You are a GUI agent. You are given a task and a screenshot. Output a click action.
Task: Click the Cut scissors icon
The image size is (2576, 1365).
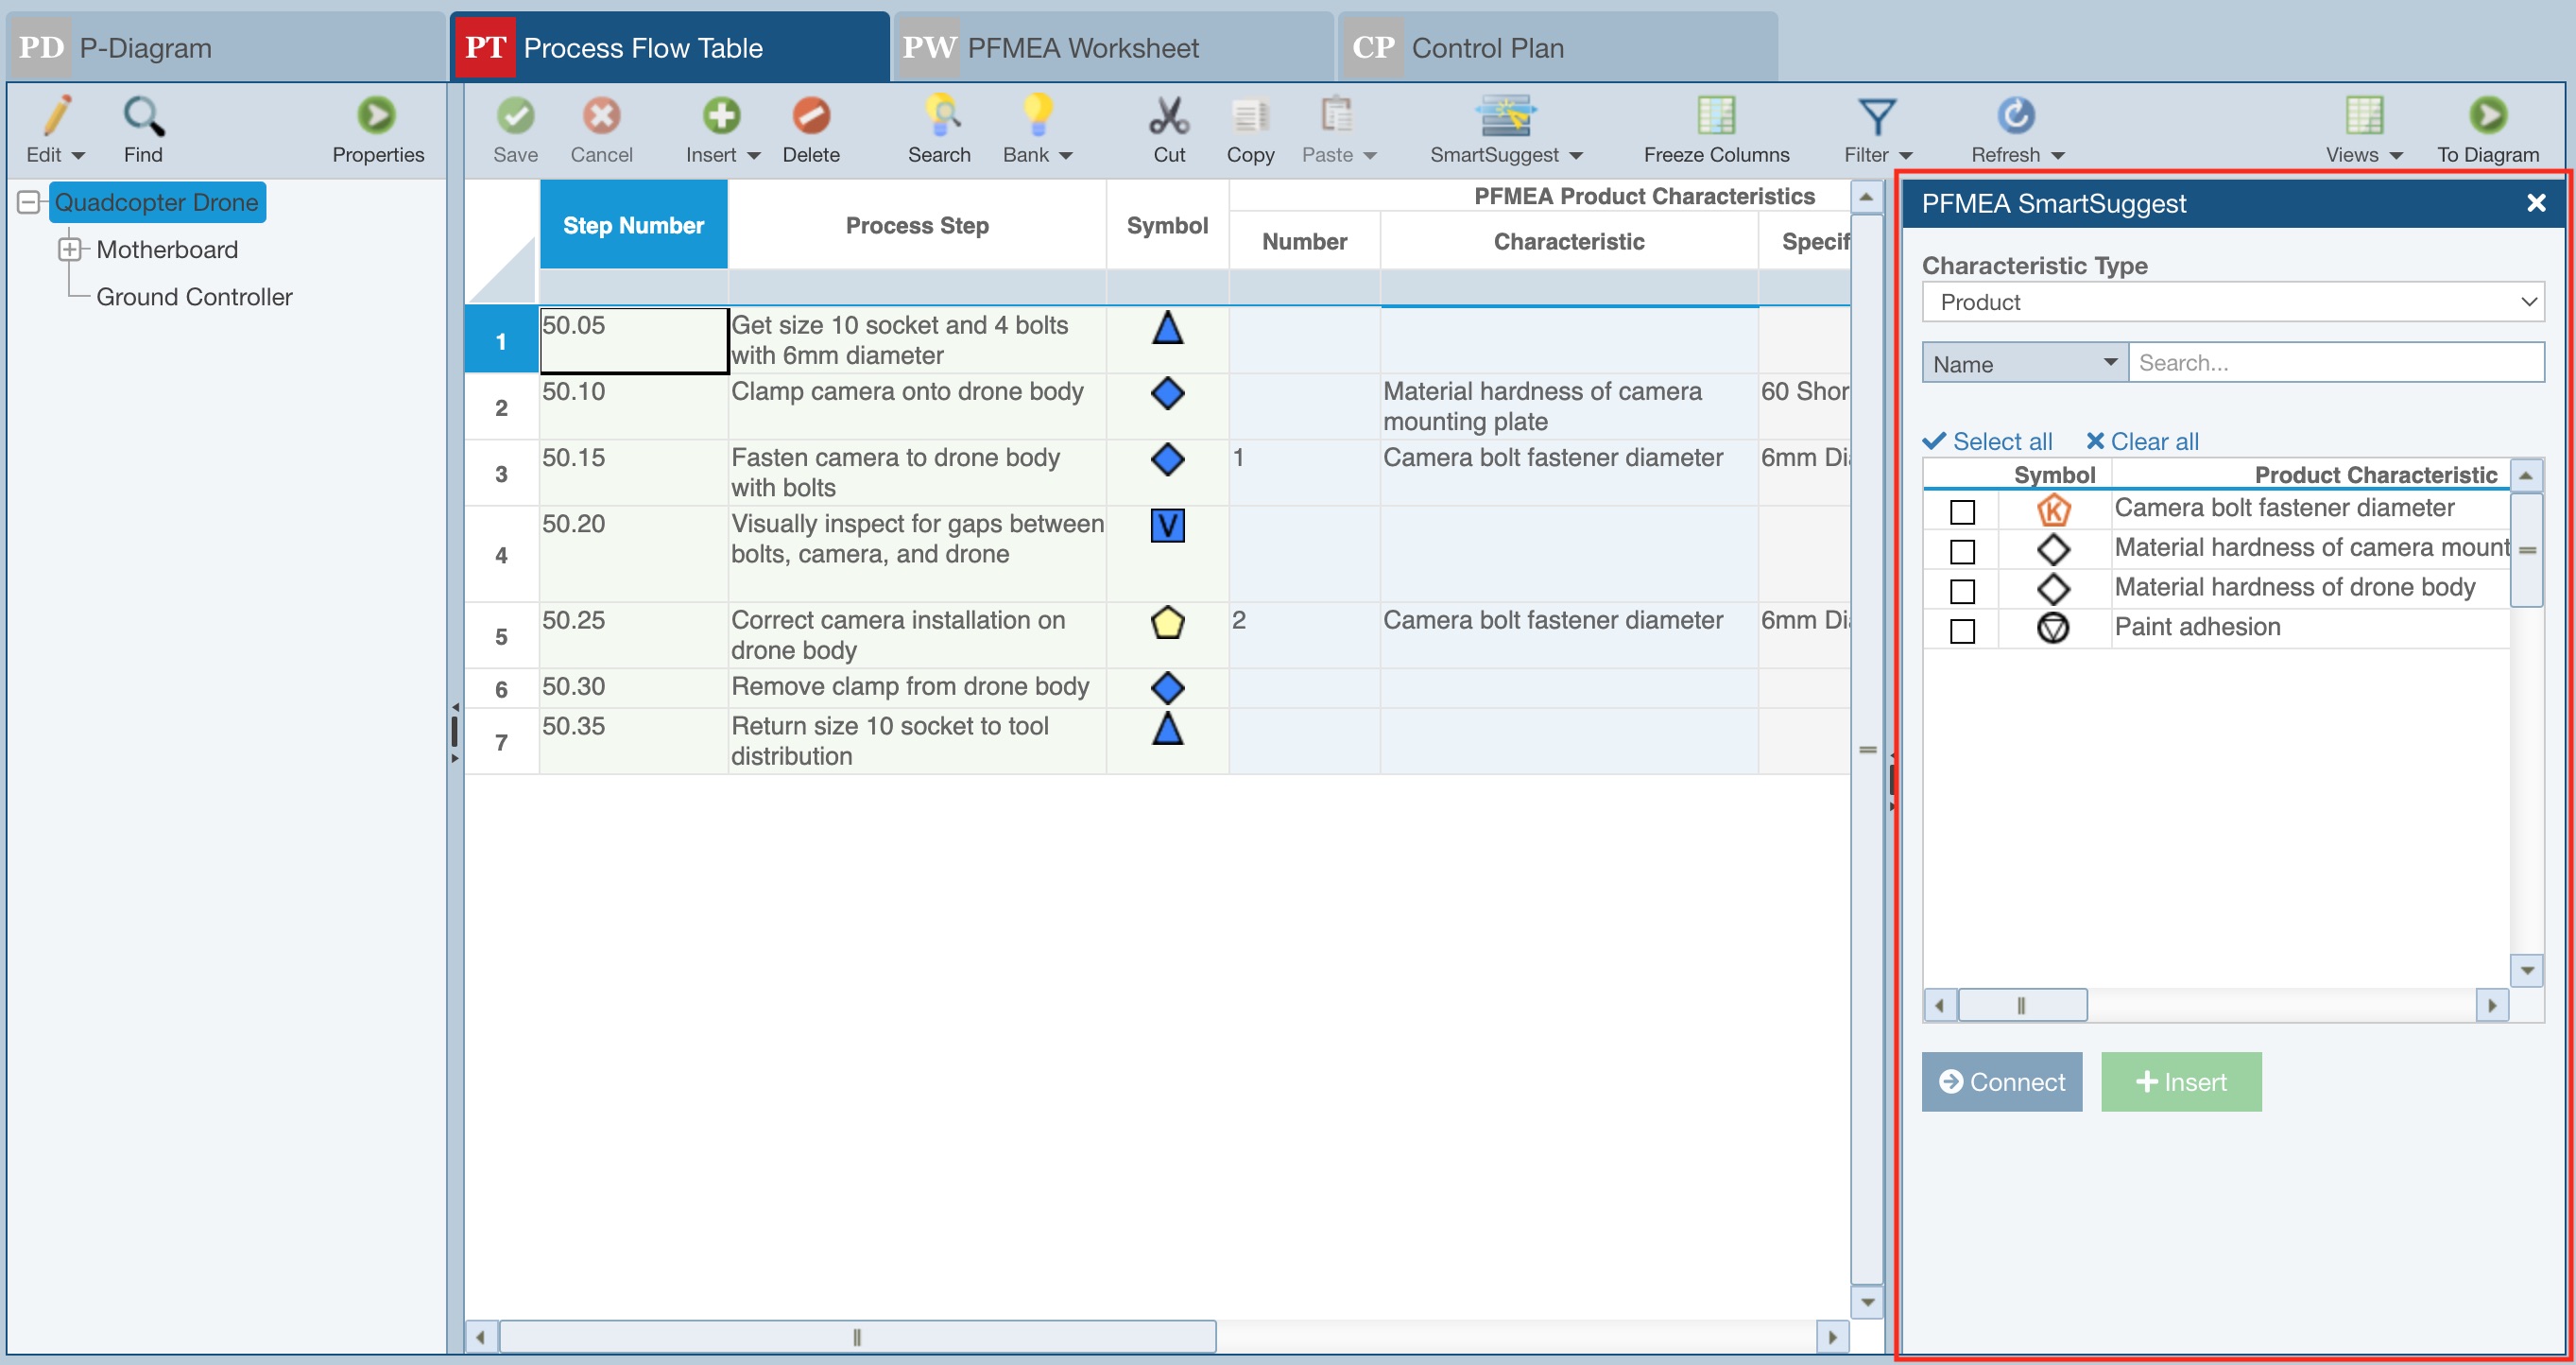pos(1168,117)
